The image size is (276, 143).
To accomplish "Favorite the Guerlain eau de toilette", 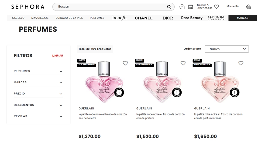I will 125,63.
